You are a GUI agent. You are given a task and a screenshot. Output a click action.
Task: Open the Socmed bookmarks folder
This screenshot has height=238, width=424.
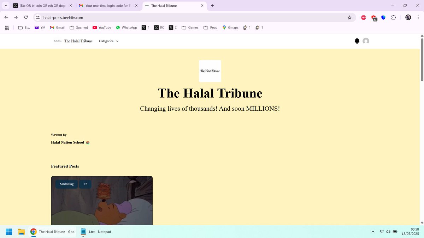coord(79,28)
